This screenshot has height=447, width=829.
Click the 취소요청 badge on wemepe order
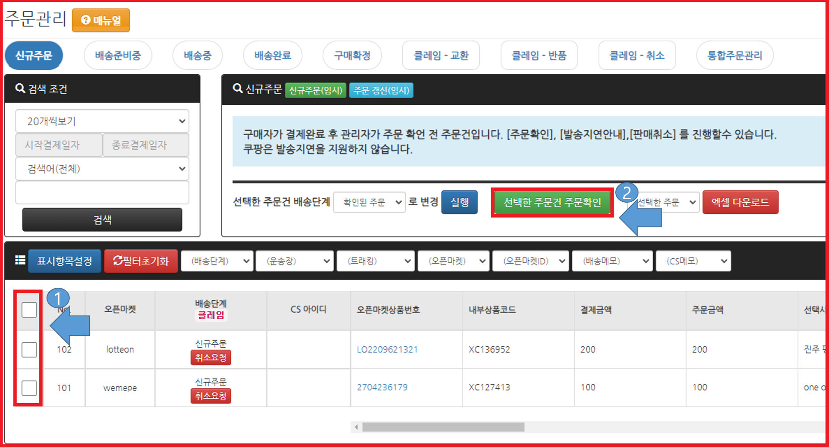[x=211, y=396]
